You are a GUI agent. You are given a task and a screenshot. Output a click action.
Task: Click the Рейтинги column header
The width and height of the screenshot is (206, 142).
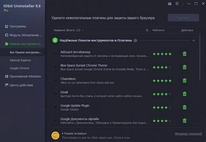pos(158,30)
